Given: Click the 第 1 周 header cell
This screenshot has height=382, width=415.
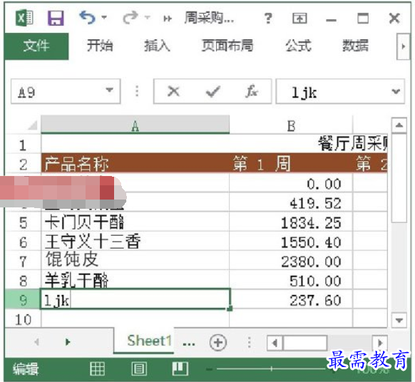Looking at the screenshot, I should tap(291, 163).
